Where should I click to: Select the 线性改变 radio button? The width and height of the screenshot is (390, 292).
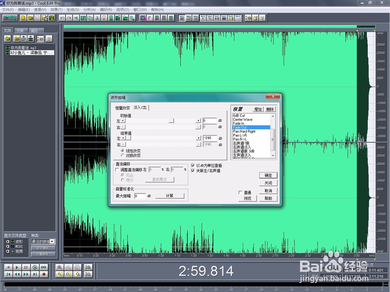pos(122,151)
